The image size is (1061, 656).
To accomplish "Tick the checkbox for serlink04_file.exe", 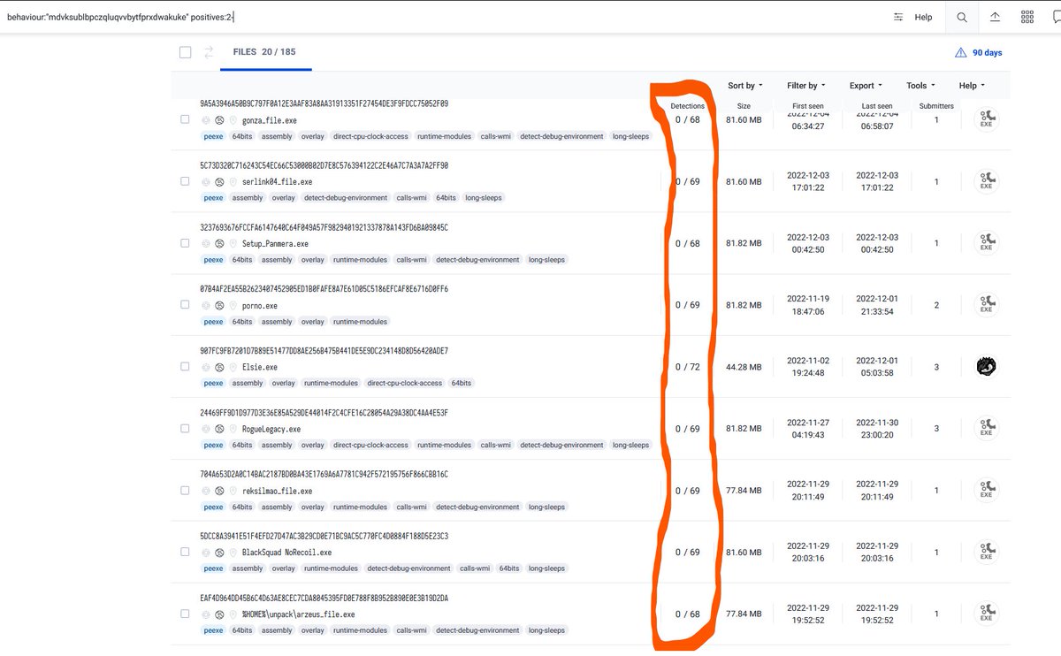I will coord(185,180).
